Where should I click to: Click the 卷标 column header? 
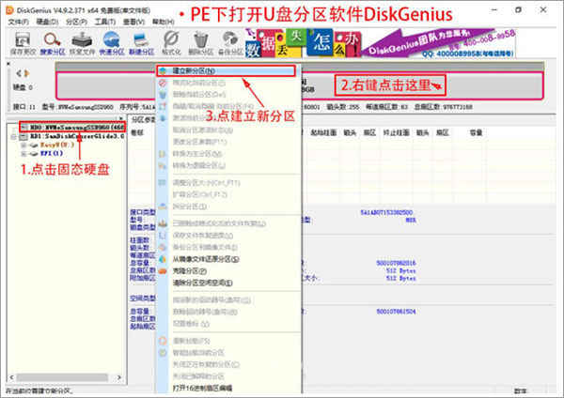[137, 133]
